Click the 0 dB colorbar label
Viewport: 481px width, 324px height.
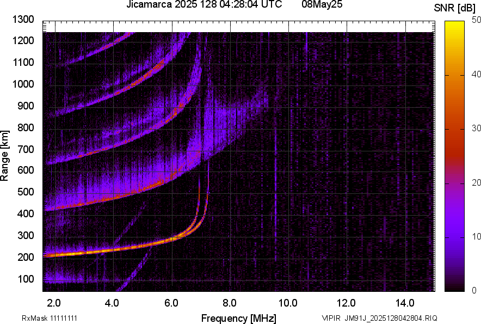pos(474,290)
